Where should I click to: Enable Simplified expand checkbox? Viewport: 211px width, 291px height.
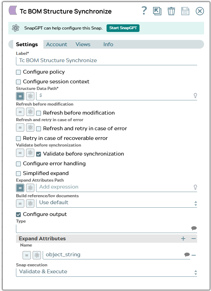click(x=18, y=174)
